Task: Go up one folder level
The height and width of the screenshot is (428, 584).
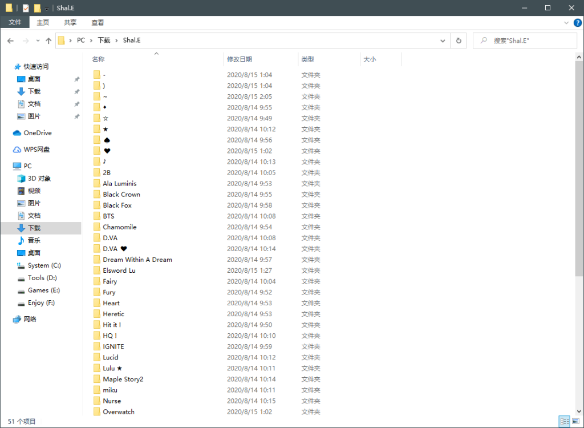Action: pyautogui.click(x=48, y=41)
